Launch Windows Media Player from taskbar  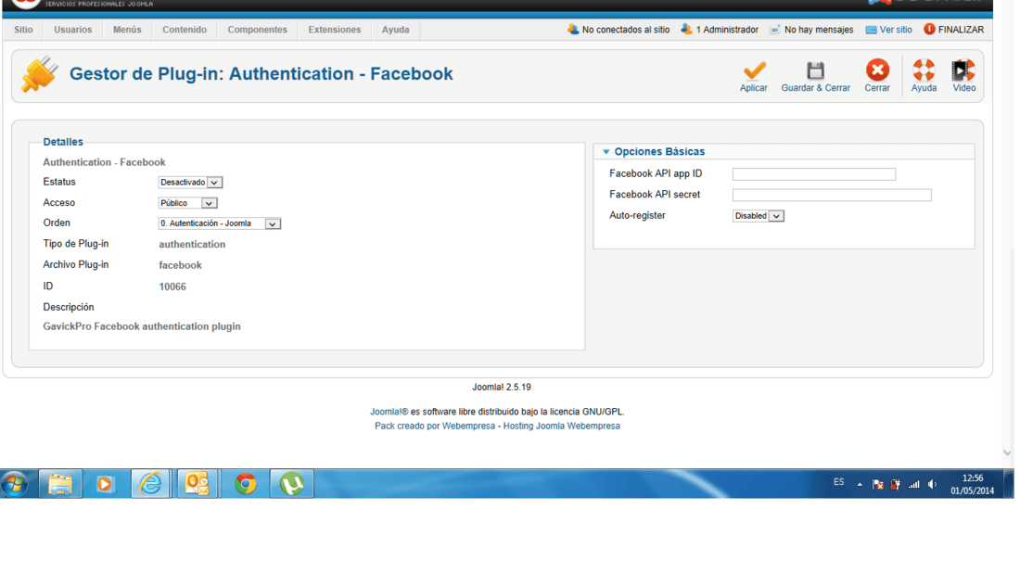pos(105,484)
